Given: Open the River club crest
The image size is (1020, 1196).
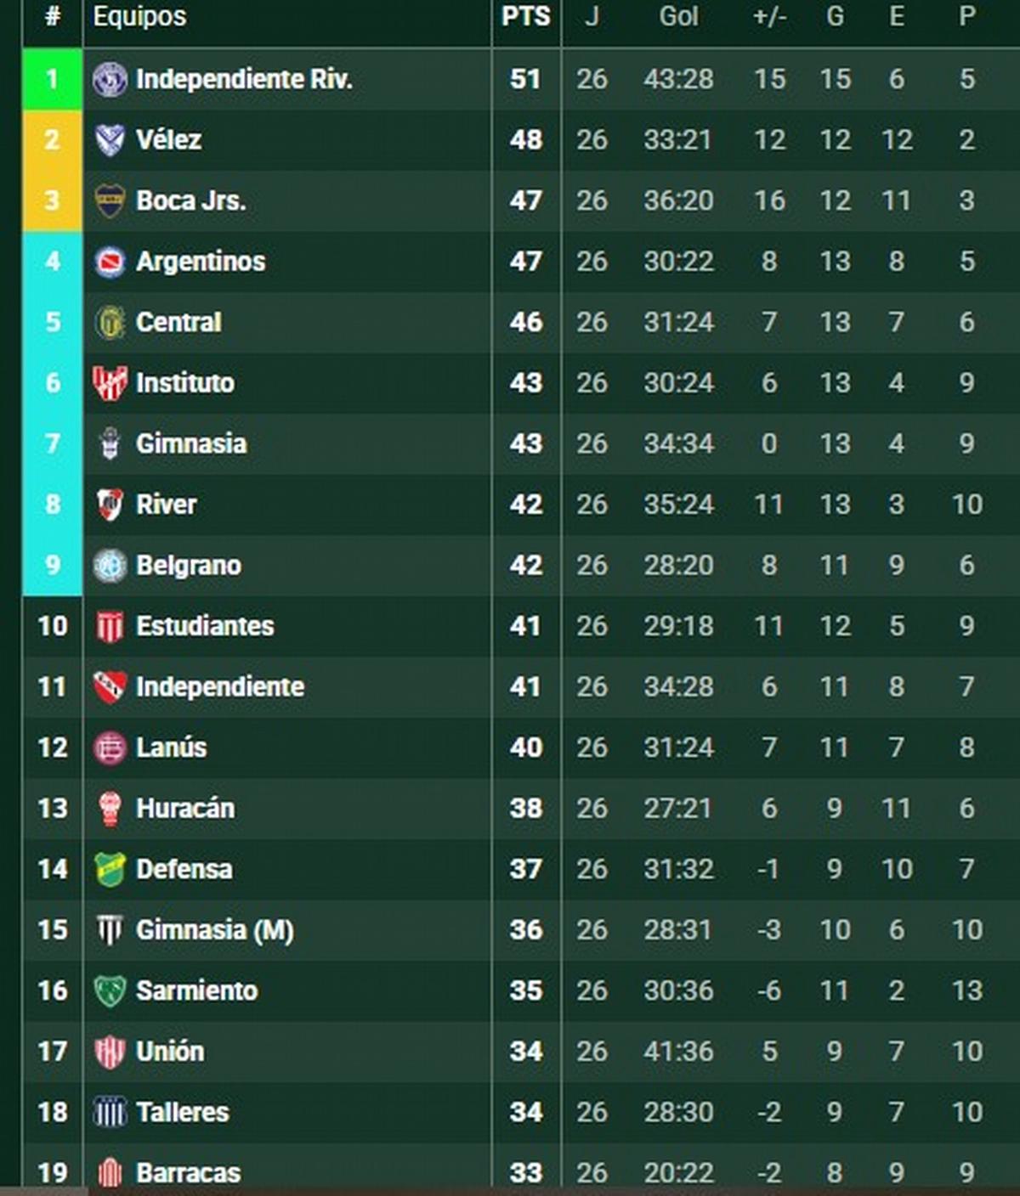Looking at the screenshot, I should click(110, 505).
